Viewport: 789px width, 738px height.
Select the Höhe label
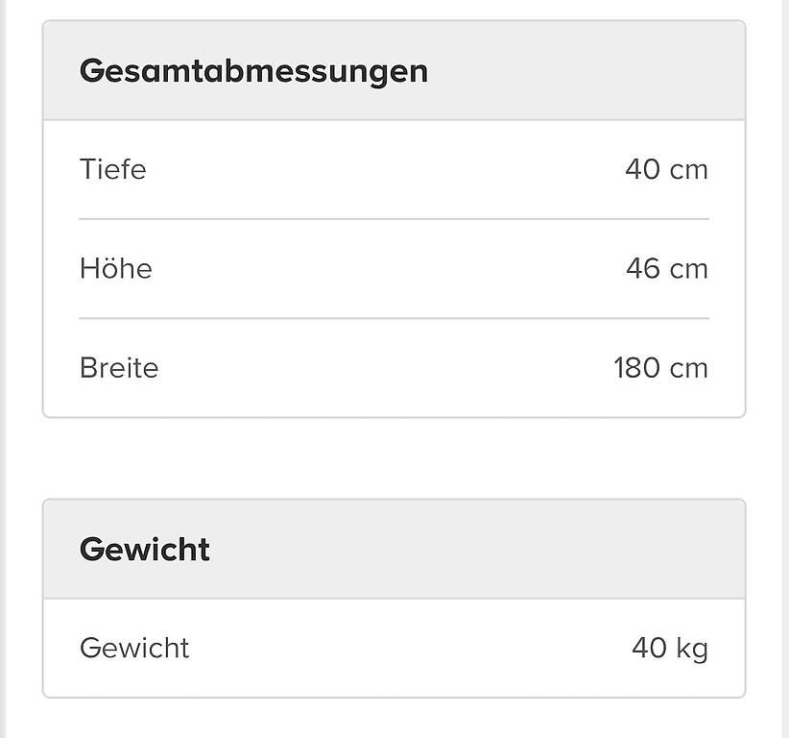(x=116, y=268)
